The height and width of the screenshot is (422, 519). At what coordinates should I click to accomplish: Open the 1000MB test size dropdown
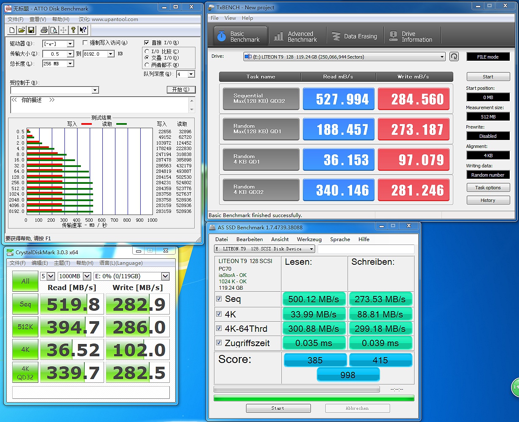87,276
